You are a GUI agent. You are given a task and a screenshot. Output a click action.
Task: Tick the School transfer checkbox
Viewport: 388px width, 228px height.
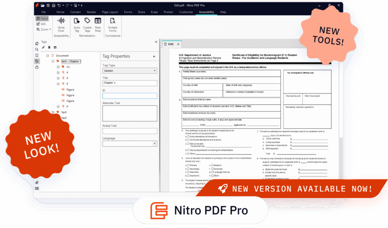188,144
